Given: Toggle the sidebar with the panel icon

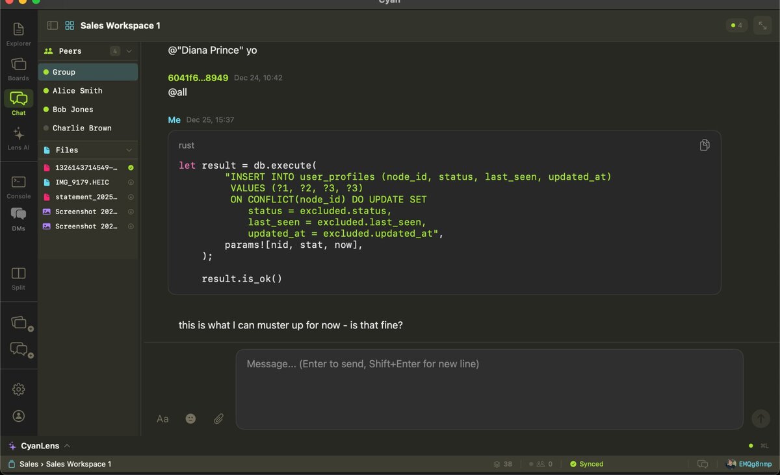Looking at the screenshot, I should pyautogui.click(x=51, y=25).
